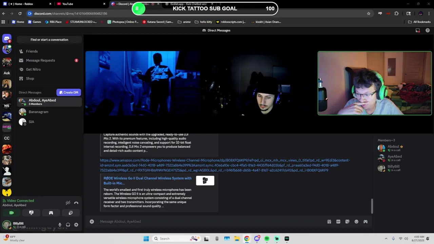Open Photopea bookmark
The width and height of the screenshot is (434, 244).
click(x=123, y=22)
